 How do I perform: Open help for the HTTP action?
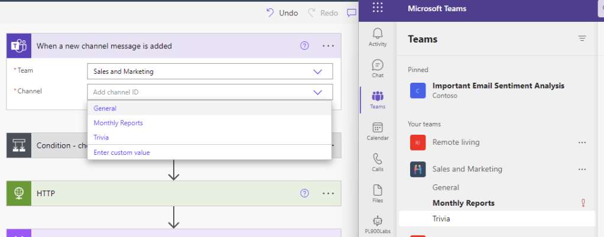(x=304, y=193)
